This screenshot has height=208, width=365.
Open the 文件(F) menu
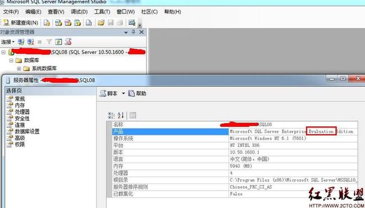pos(11,12)
